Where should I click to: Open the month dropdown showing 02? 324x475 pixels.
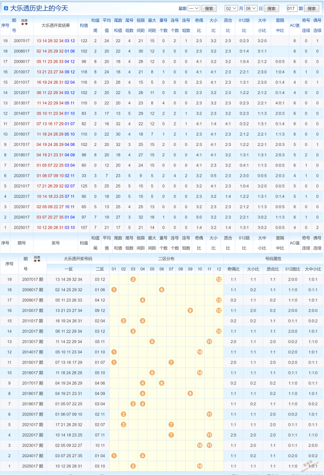pyautogui.click(x=231, y=9)
